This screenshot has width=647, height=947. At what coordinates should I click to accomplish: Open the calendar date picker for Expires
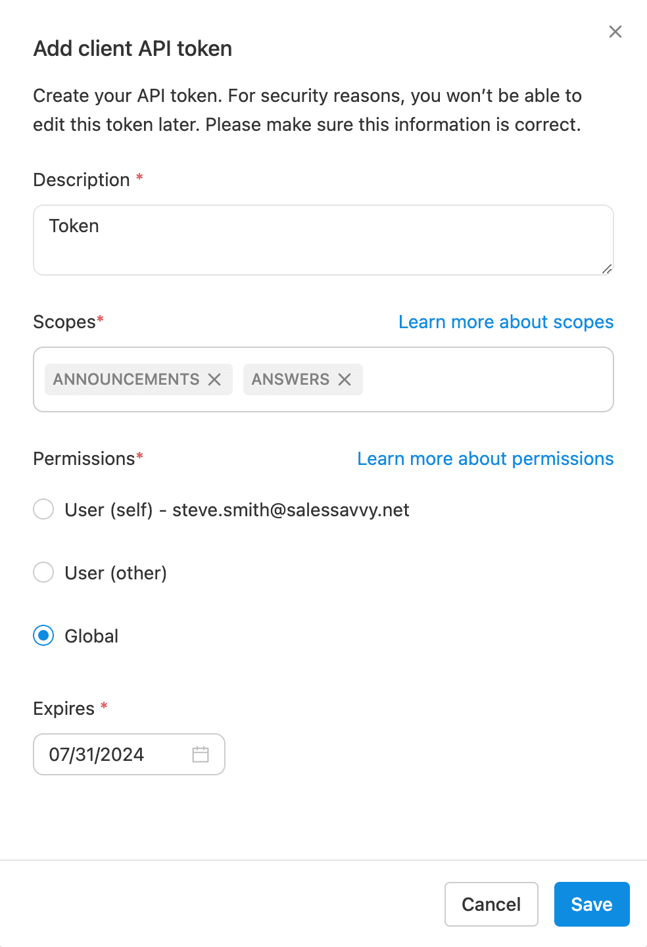tap(201, 754)
